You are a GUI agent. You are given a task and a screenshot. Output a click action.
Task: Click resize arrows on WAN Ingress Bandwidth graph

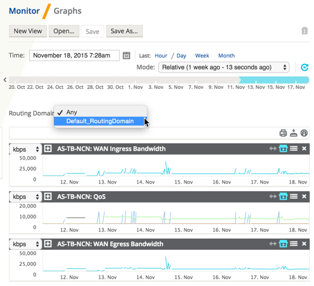[x=273, y=149]
